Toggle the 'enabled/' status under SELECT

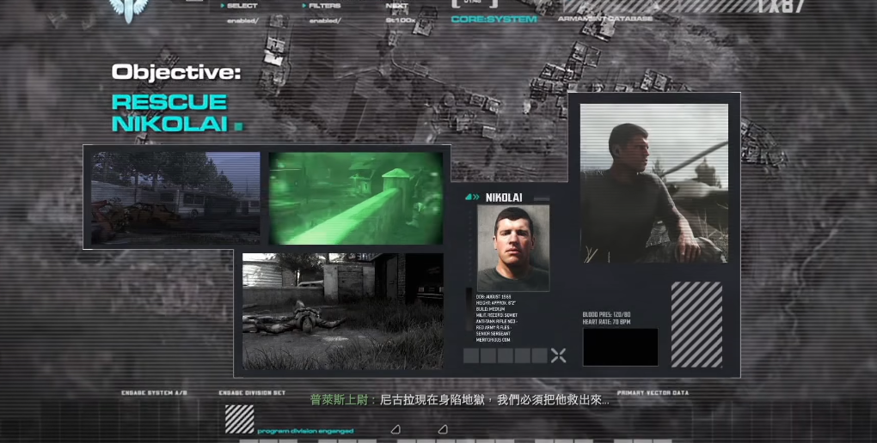242,21
